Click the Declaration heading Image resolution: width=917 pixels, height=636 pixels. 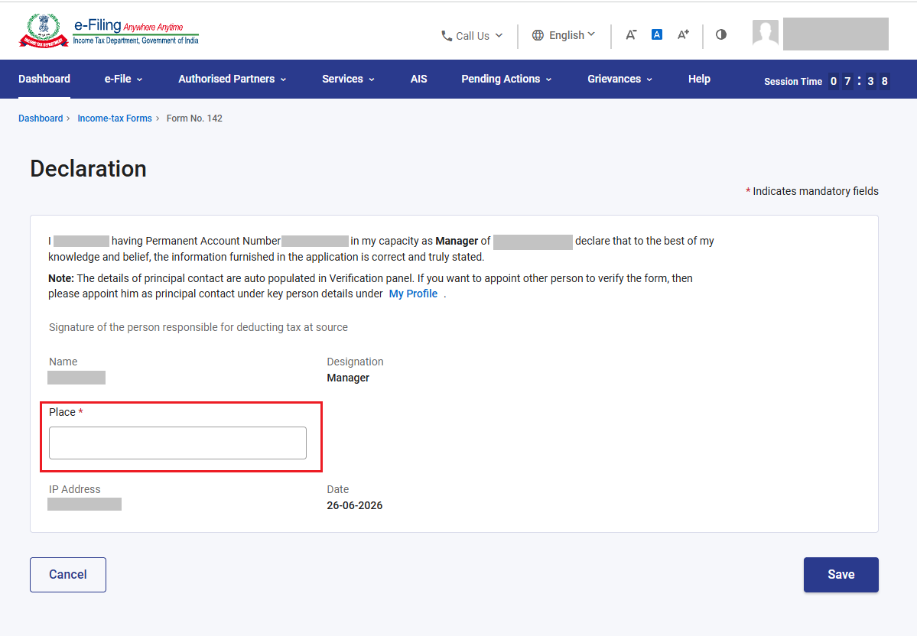tap(88, 169)
